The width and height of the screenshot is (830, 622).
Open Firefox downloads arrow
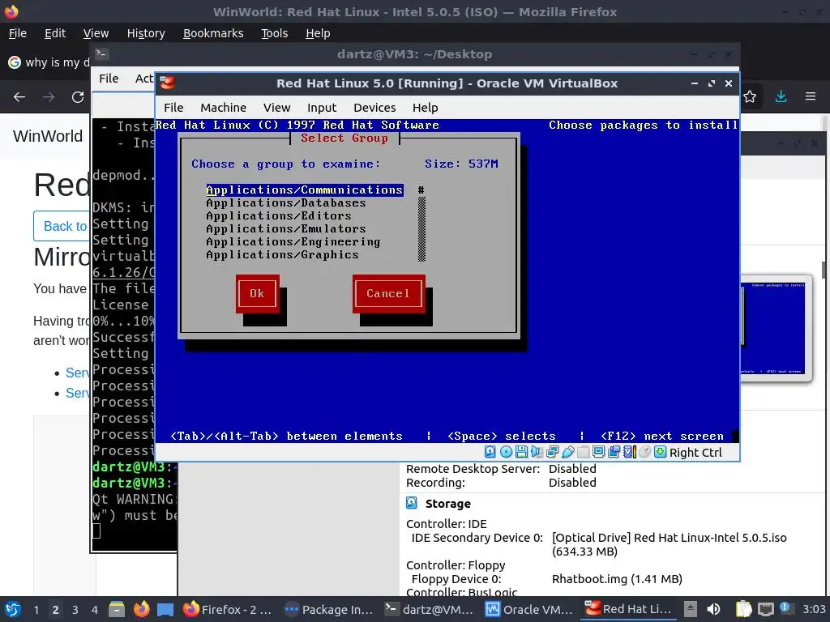[x=781, y=97]
